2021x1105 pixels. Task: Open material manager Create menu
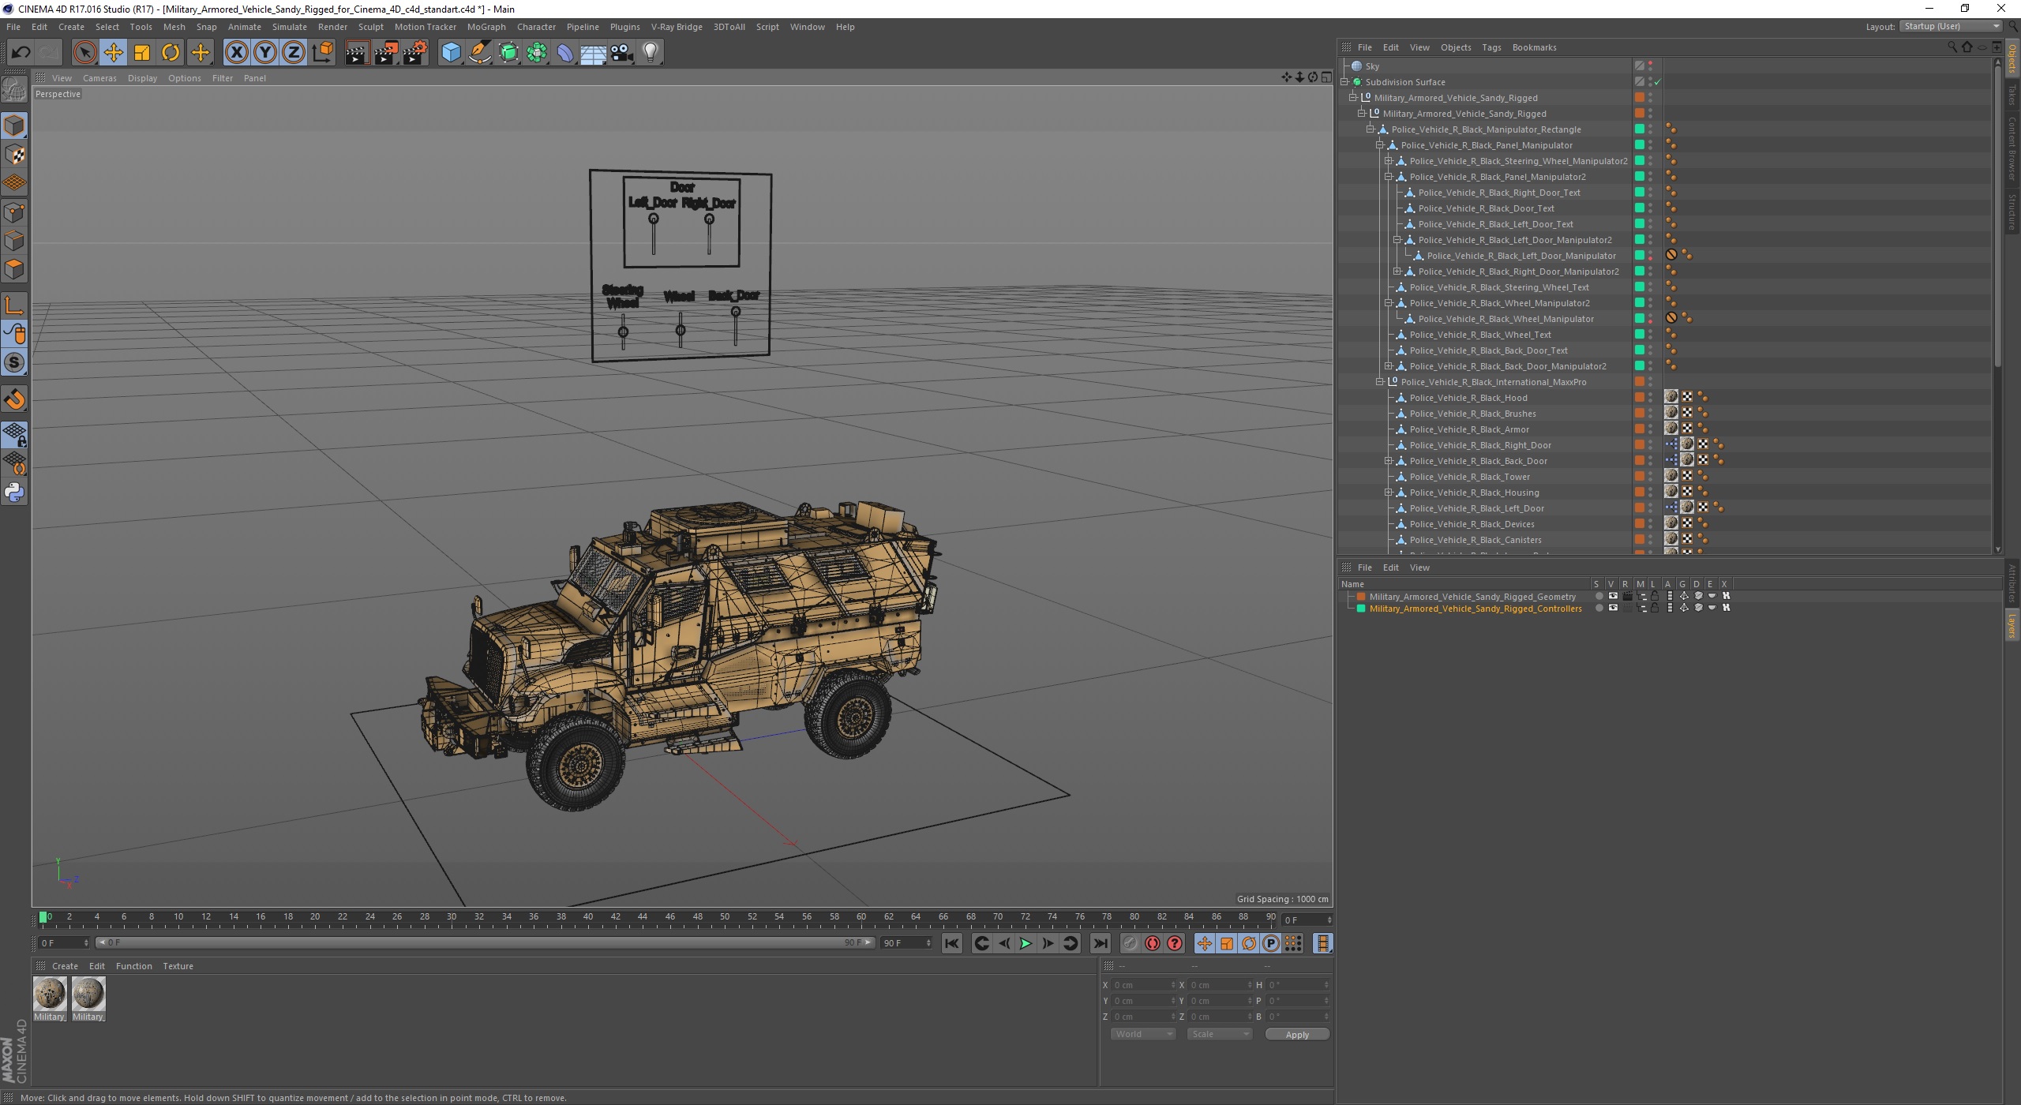coord(65,966)
